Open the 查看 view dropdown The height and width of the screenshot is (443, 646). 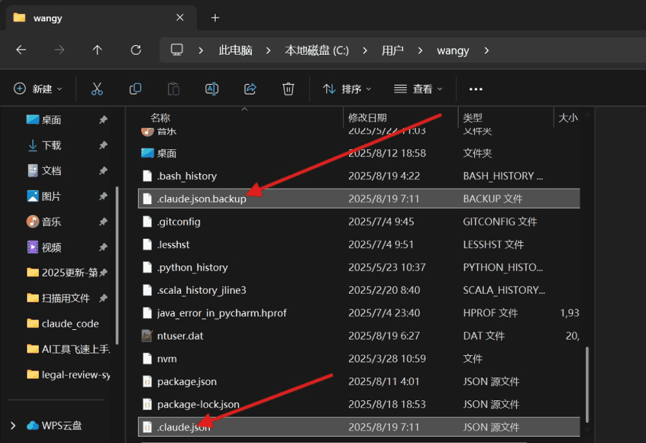coord(419,89)
